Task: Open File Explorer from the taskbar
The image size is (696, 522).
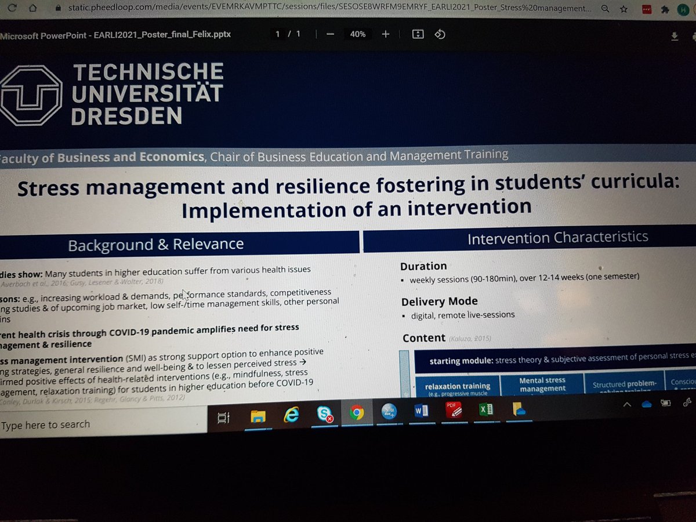Action: (x=258, y=416)
